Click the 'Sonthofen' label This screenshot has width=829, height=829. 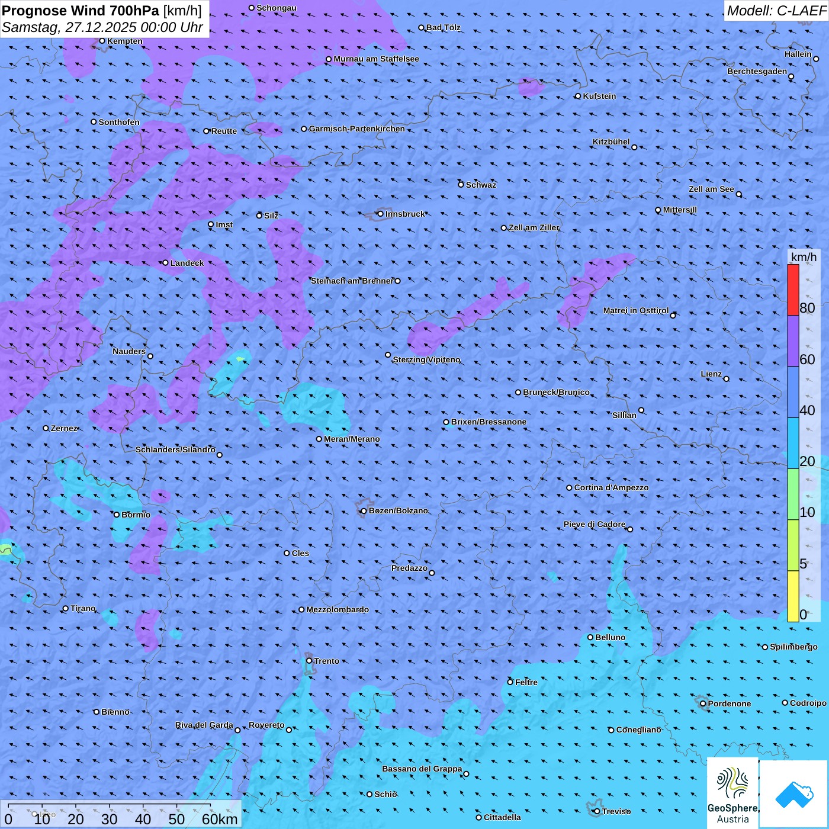coord(119,122)
